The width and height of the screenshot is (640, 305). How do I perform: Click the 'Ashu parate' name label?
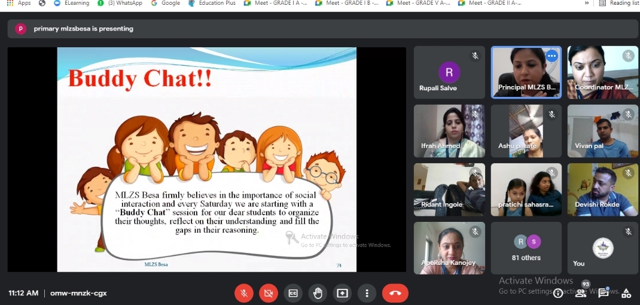[x=517, y=146]
